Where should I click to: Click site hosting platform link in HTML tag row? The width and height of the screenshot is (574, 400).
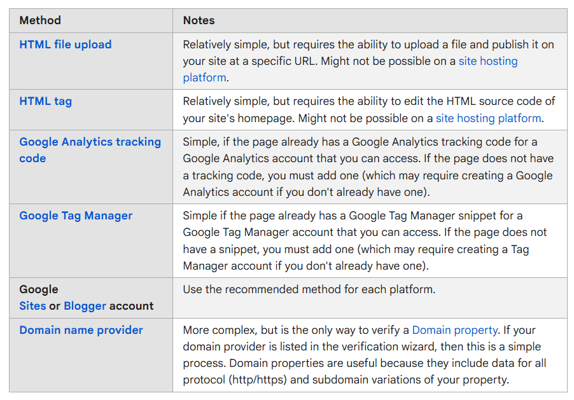tap(488, 118)
